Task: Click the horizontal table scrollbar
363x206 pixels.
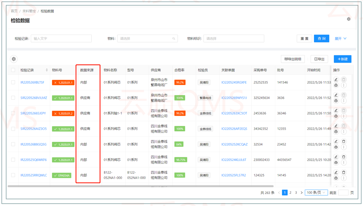Action: click(x=140, y=186)
